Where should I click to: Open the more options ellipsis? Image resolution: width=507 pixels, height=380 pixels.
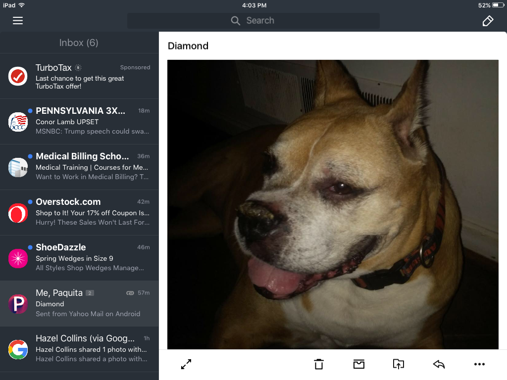[479, 364]
